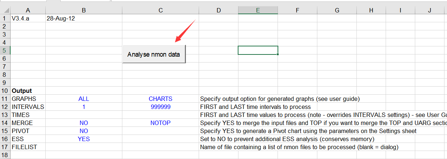Screen dimensions: 447x159
Task: Select column E header
Action: tap(258, 11)
